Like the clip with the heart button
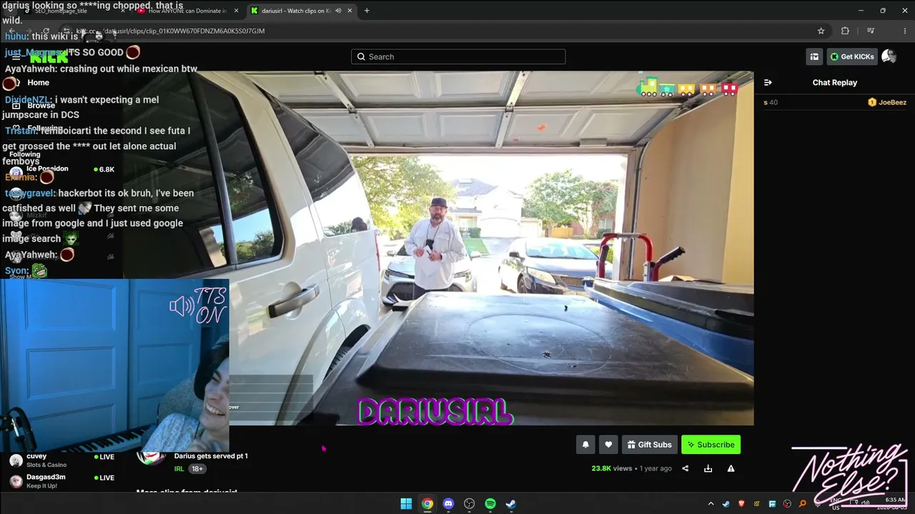Viewport: 915px width, 514px height. [608, 445]
